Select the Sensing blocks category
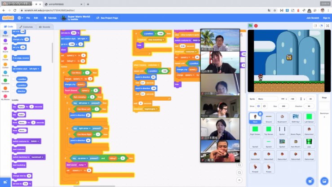Screen dimensions: 332x187 click(x=5, y=73)
